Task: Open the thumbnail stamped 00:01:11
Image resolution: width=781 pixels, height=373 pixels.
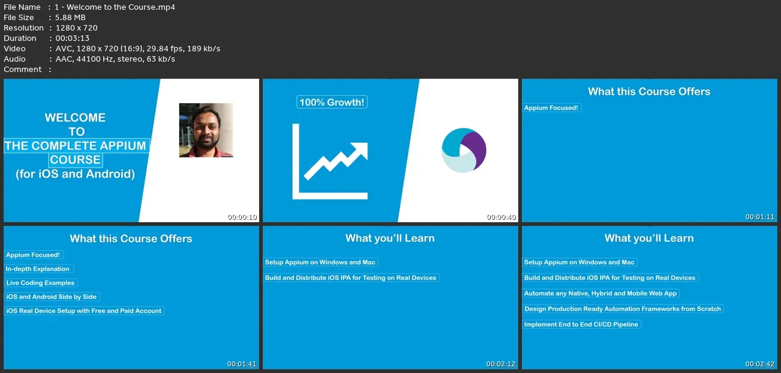Action: [x=650, y=150]
